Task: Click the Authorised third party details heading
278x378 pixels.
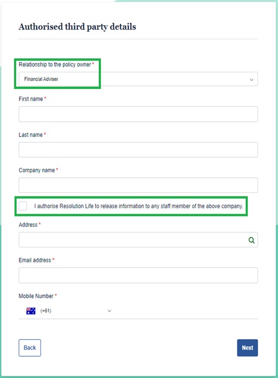Action: [x=77, y=27]
